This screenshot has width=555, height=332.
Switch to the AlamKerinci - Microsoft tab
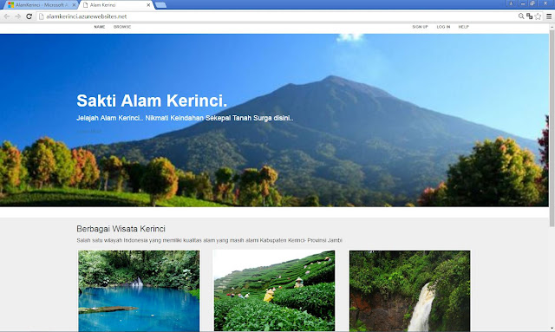click(x=40, y=5)
